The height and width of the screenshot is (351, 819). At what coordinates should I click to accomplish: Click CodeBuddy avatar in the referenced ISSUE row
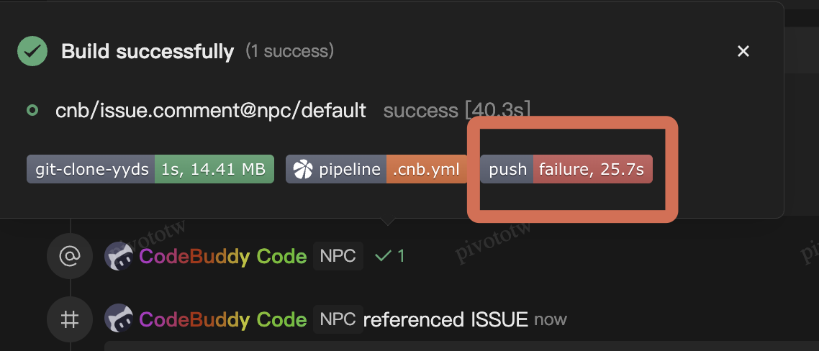point(119,319)
